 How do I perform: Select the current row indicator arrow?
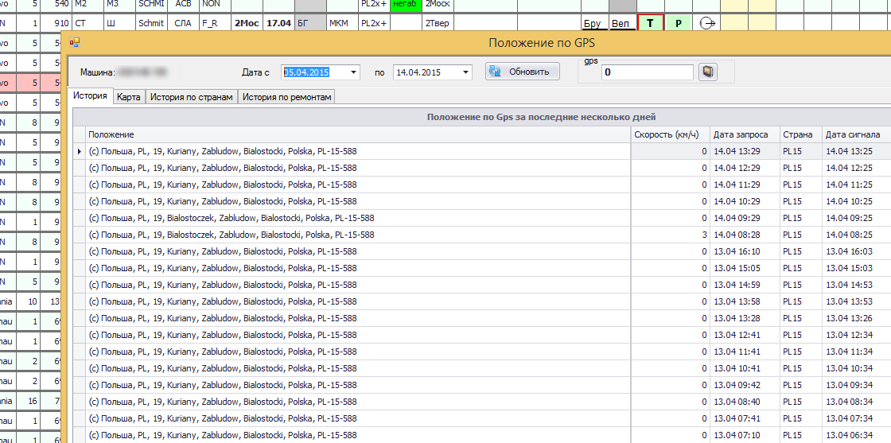pos(78,151)
